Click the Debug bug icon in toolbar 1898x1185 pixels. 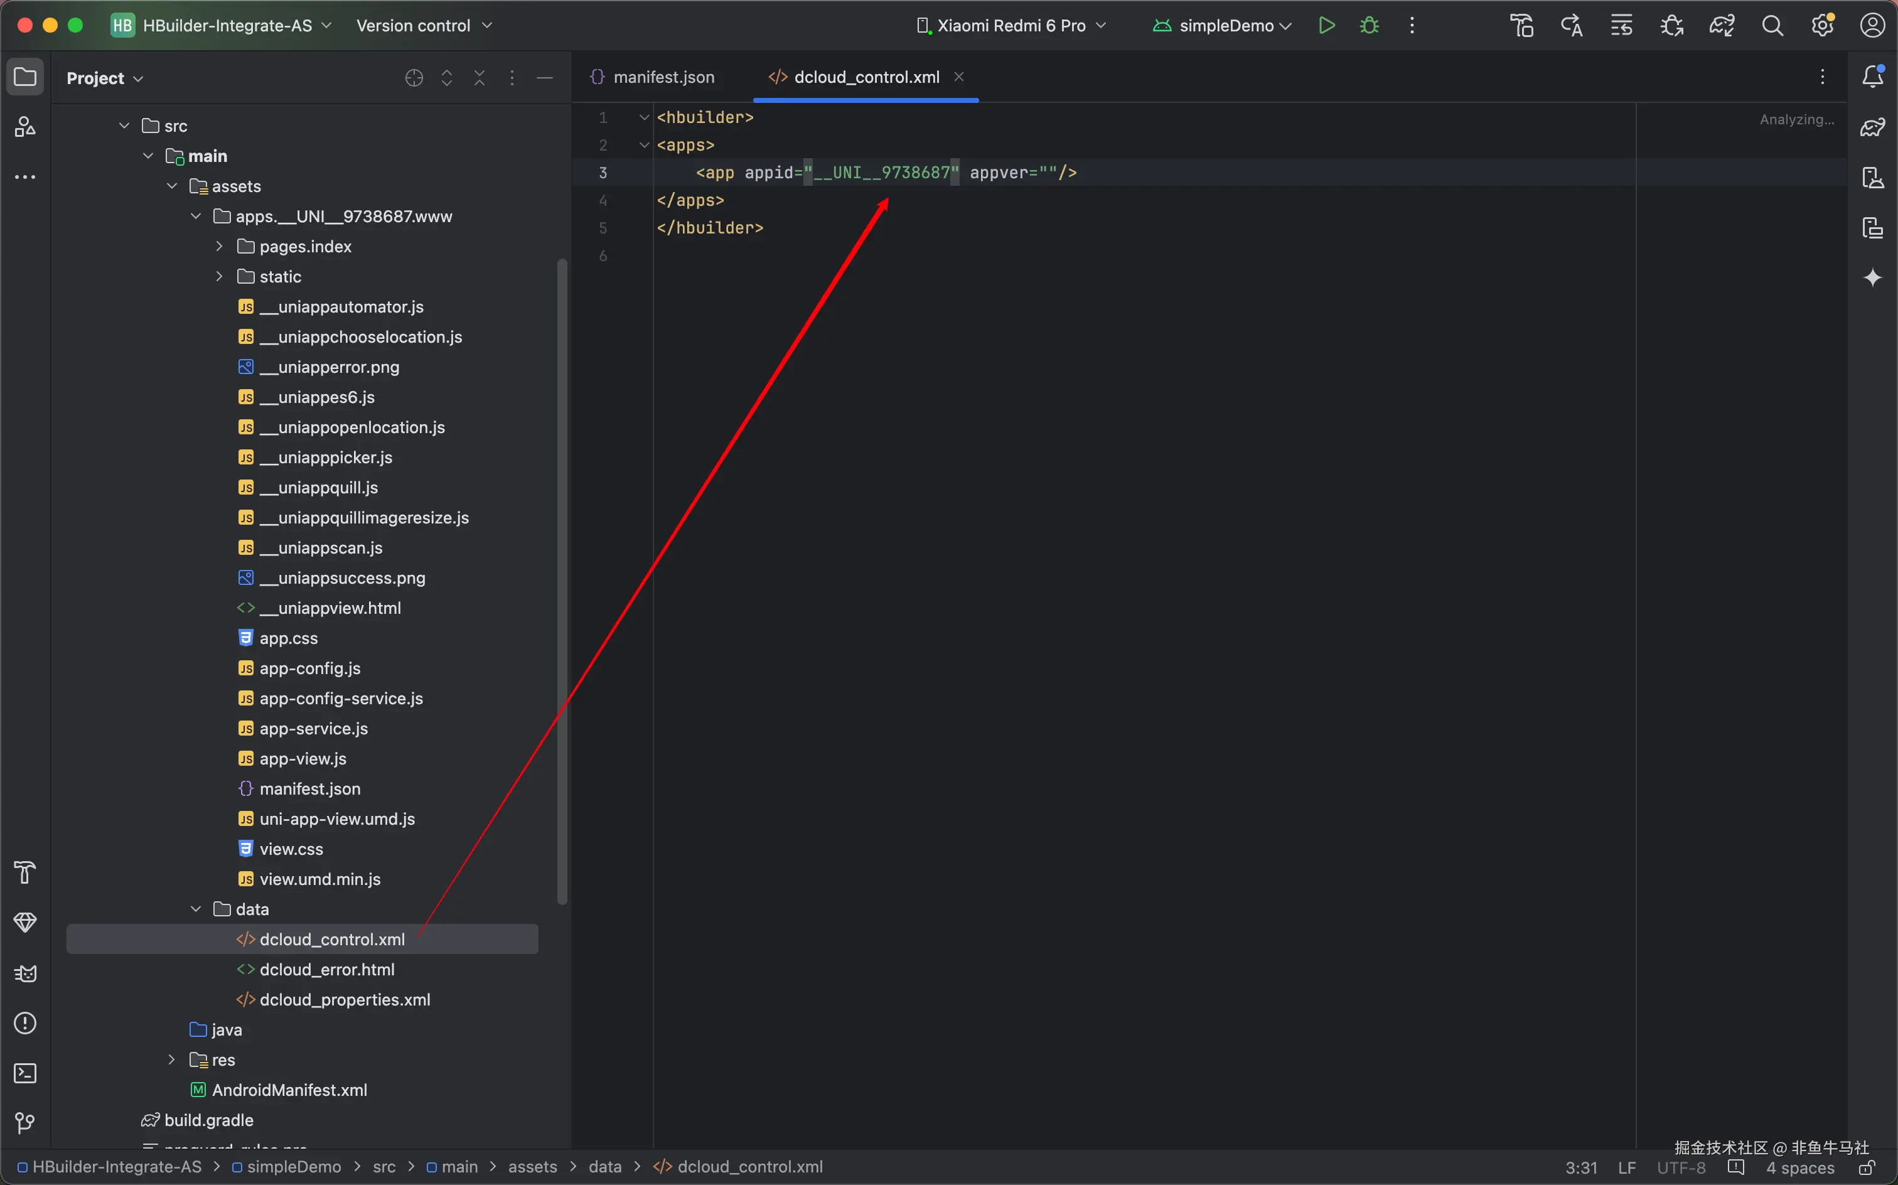click(x=1369, y=26)
